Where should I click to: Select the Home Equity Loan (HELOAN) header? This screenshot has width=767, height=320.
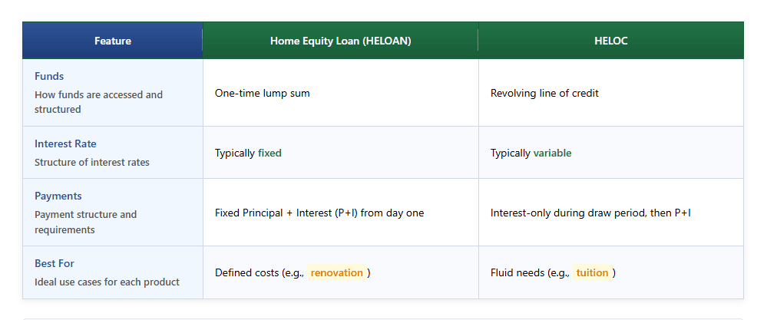[x=340, y=41]
